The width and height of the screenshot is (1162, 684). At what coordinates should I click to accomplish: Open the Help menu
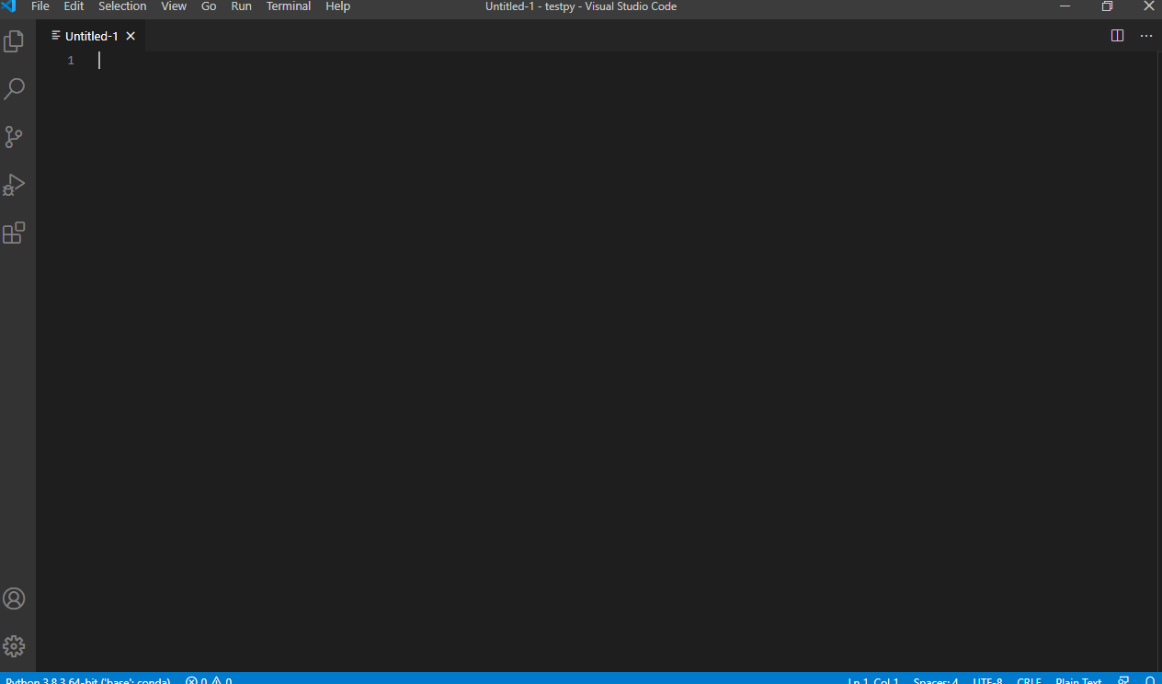(x=338, y=6)
